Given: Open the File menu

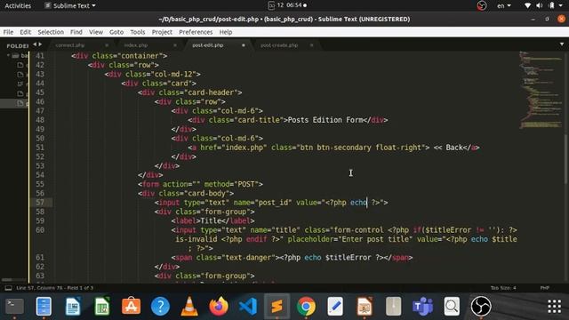Looking at the screenshot, I should coord(8,32).
